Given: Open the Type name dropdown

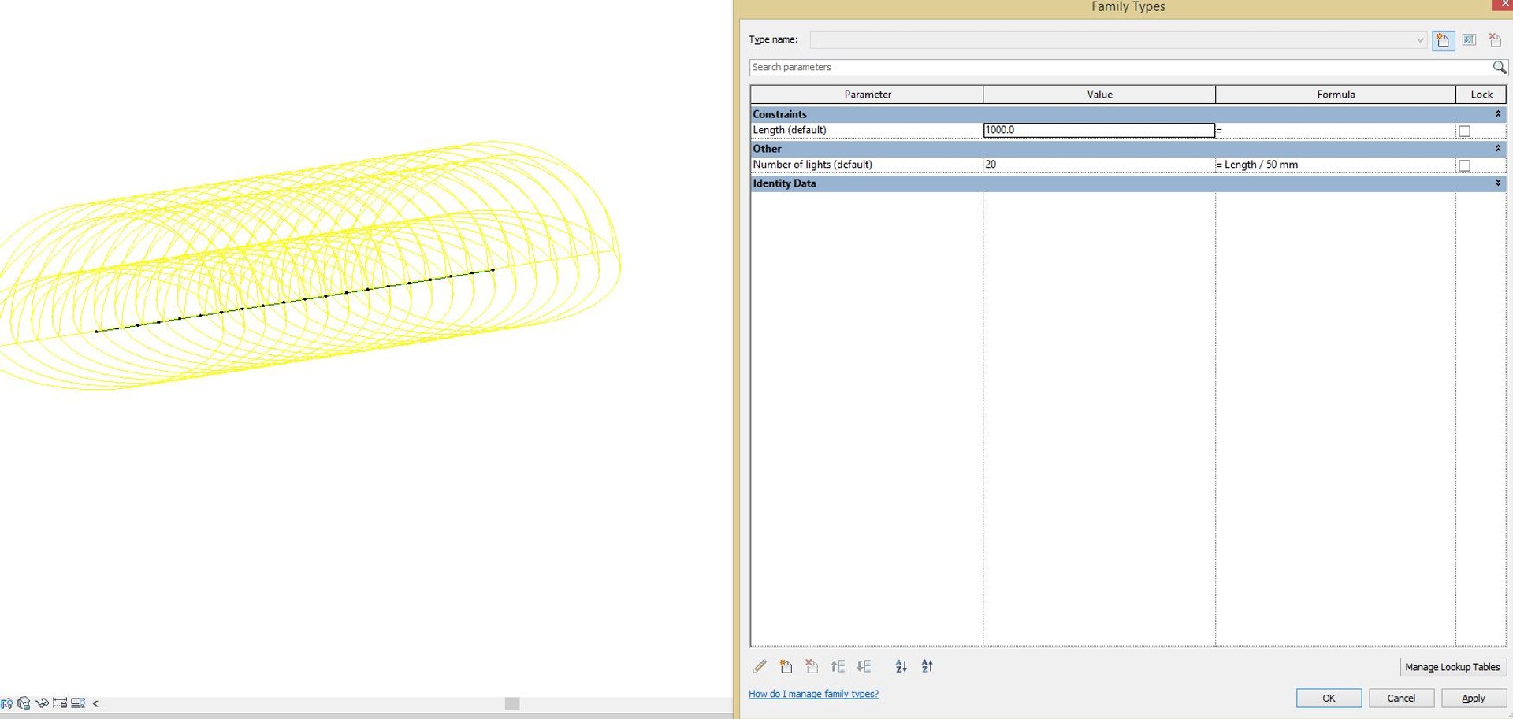Looking at the screenshot, I should click(x=1420, y=40).
